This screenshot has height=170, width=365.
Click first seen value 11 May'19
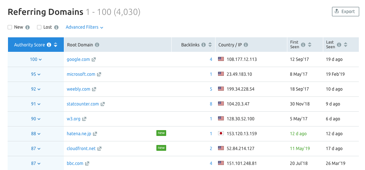click(x=300, y=148)
